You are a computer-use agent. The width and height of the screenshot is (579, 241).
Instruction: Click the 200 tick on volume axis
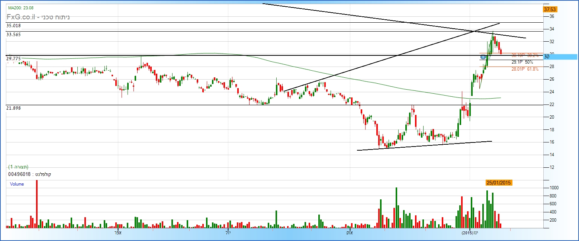tap(553, 220)
